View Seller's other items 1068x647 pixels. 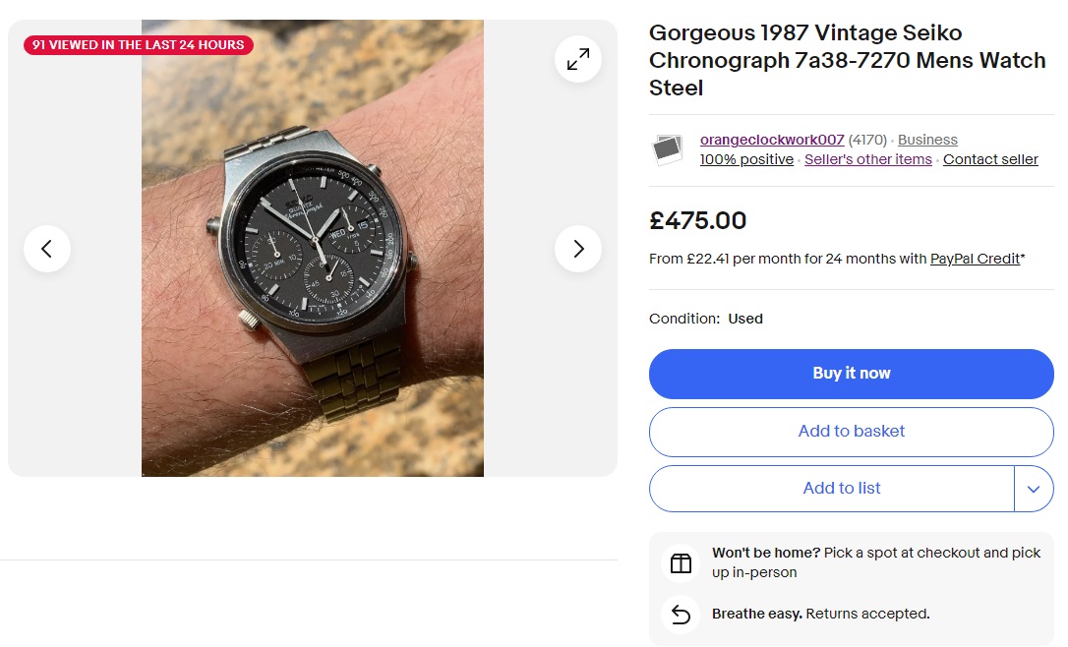click(x=867, y=159)
